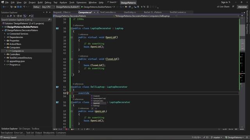The image size is (250, 140).
Task: Collapse DellLaptop class outlining at line 51
Action: coord(72,87)
